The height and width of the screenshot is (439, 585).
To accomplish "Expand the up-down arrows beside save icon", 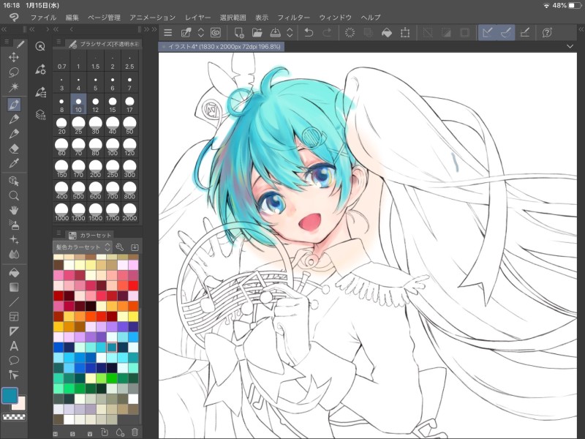I will click(x=290, y=33).
